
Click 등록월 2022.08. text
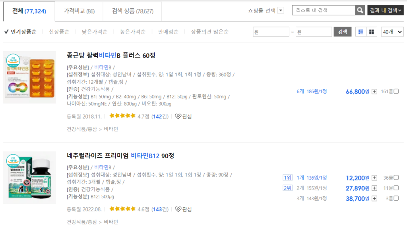tap(84, 209)
